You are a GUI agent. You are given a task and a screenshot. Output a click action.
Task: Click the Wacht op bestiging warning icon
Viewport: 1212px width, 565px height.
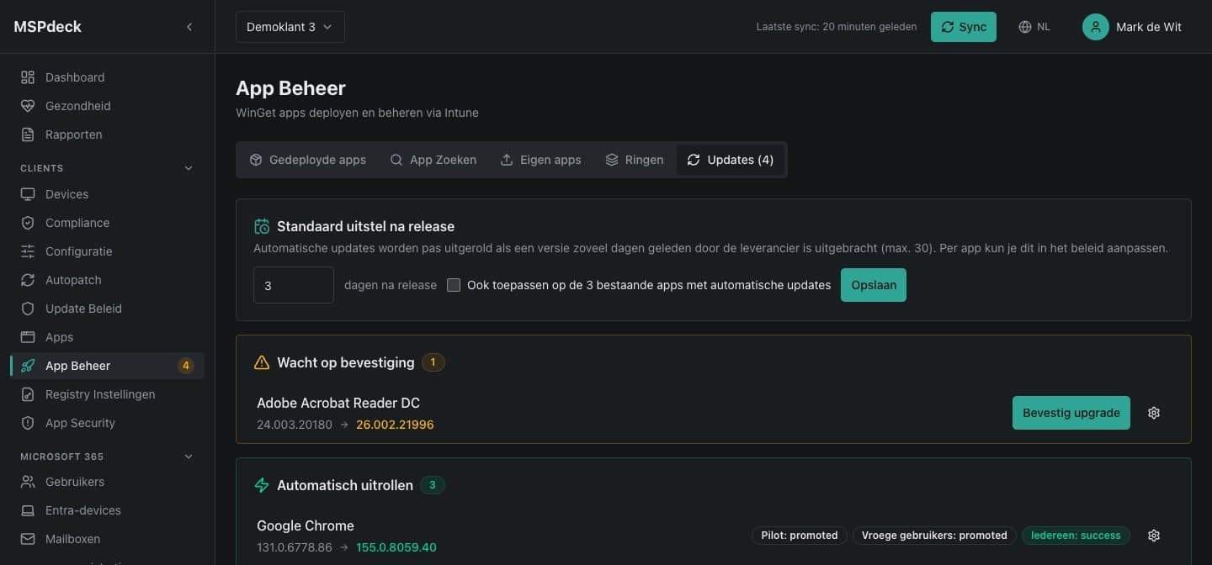coord(262,362)
